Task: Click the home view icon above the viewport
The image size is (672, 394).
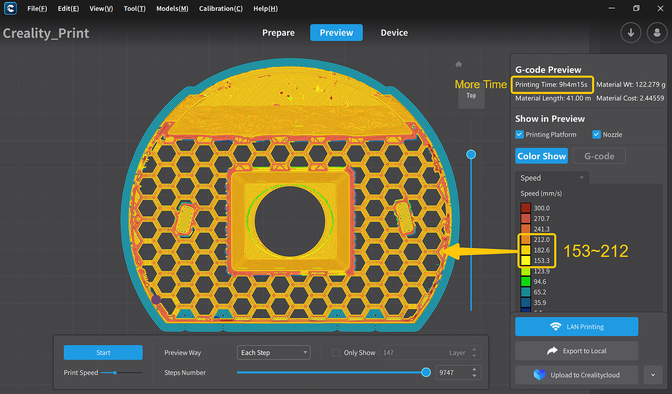Action: tap(458, 64)
